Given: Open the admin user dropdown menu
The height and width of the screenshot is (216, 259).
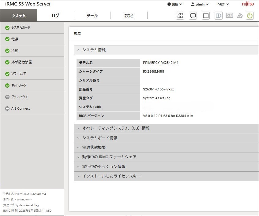Looking at the screenshot, I should click(x=200, y=4).
